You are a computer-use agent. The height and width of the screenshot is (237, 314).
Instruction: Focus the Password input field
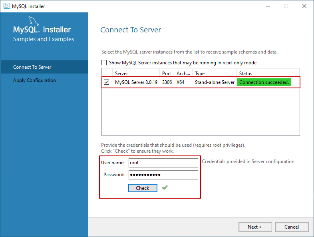(x=163, y=175)
